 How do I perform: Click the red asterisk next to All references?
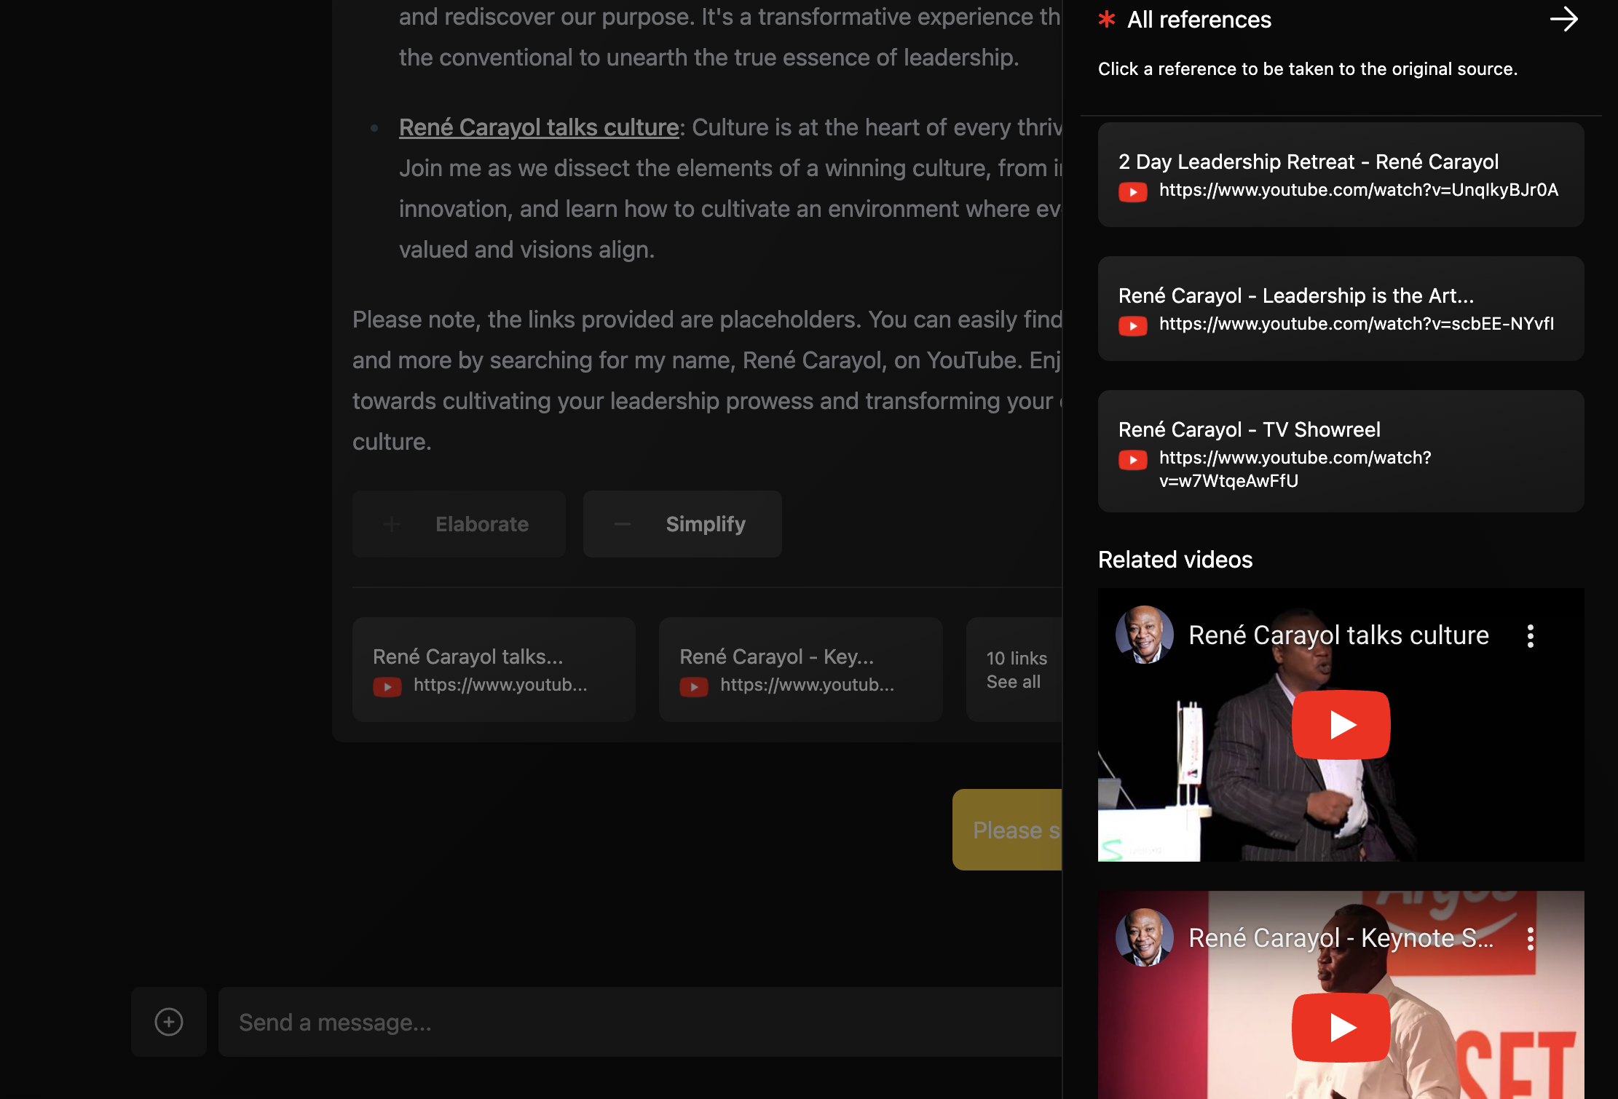[x=1107, y=20]
